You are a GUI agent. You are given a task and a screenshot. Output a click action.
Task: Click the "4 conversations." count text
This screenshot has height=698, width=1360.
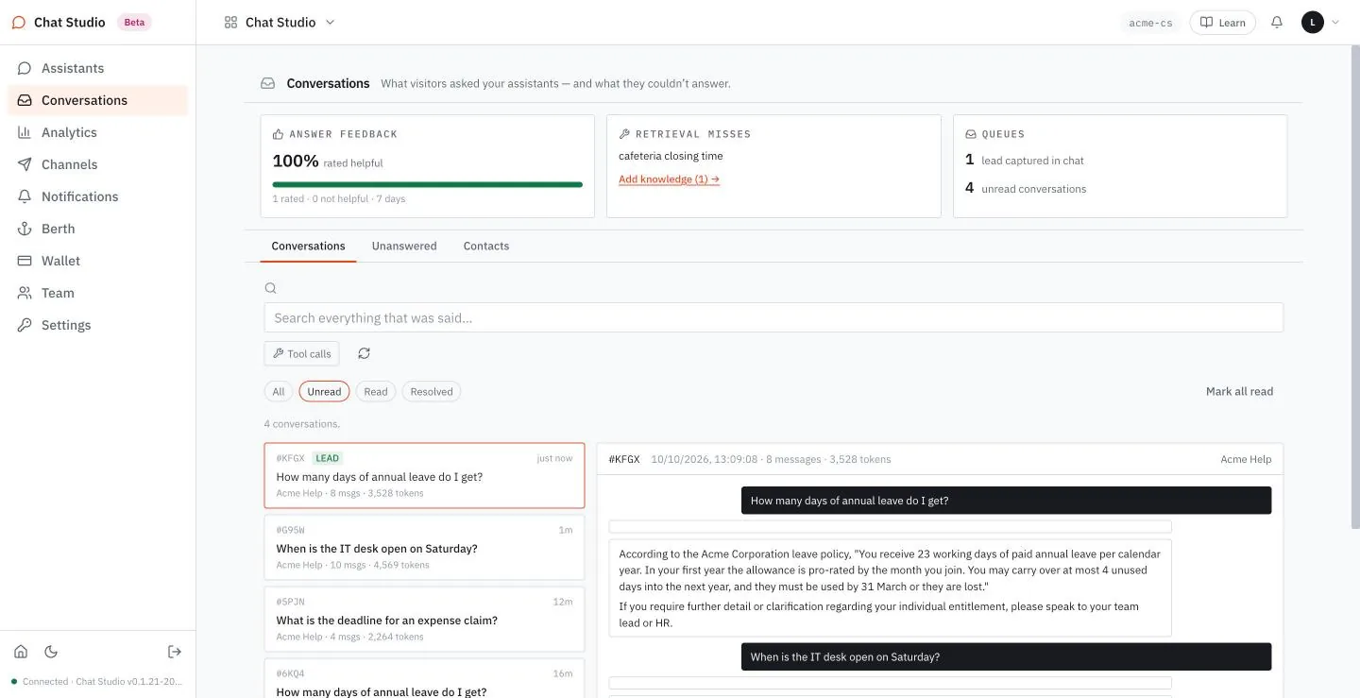click(x=302, y=423)
